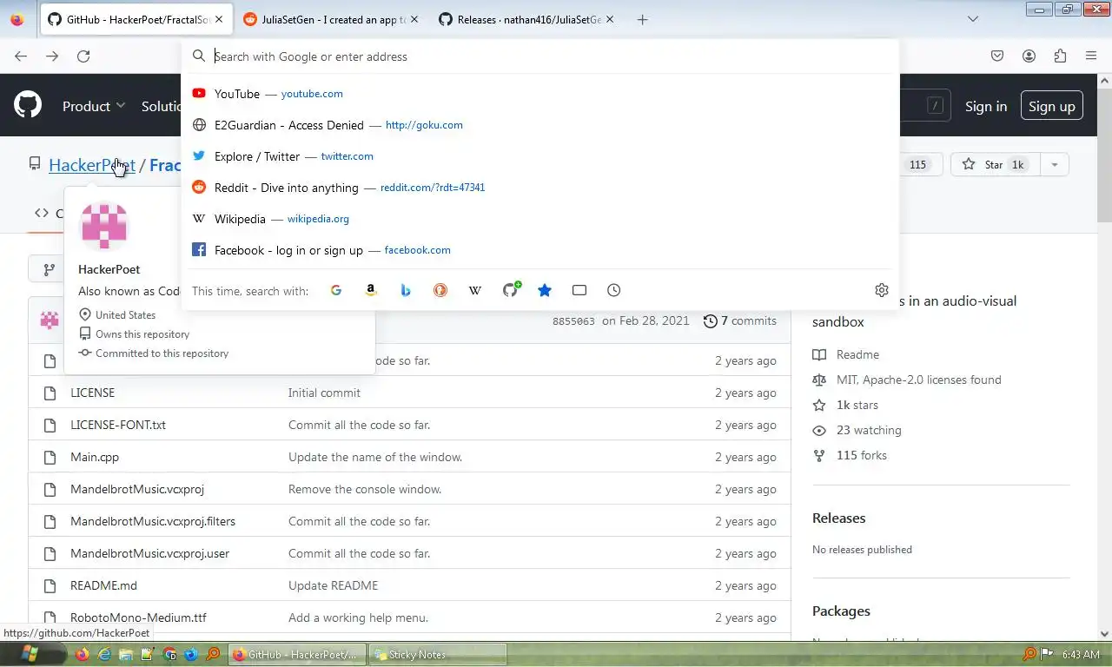Switch to Releases nathan416 tab

[x=526, y=19]
